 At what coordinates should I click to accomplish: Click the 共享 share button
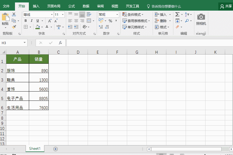[x=226, y=6]
